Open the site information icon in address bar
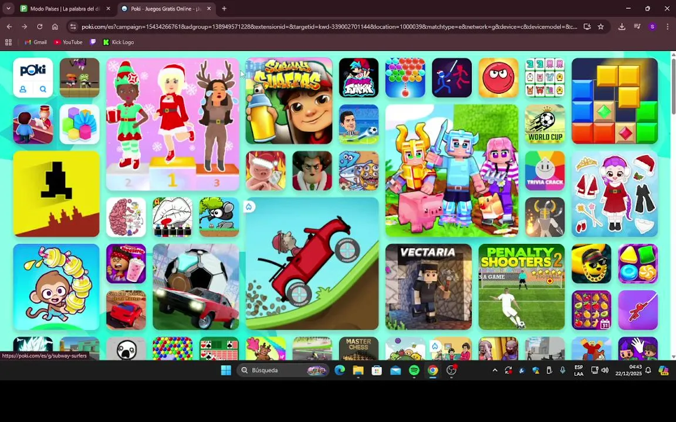The height and width of the screenshot is (422, 676). point(73,27)
